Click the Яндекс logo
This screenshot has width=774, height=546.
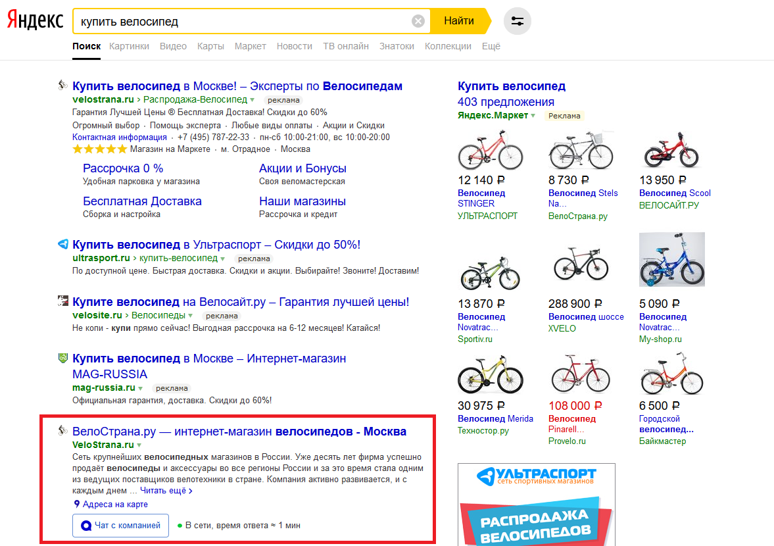click(x=35, y=21)
